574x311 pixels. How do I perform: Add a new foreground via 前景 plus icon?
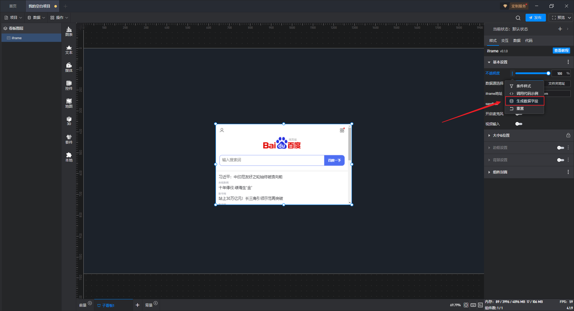click(x=90, y=303)
